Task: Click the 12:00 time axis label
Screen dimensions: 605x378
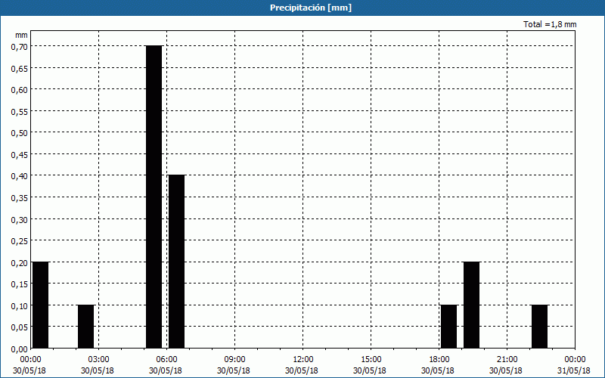Action: [x=303, y=360]
